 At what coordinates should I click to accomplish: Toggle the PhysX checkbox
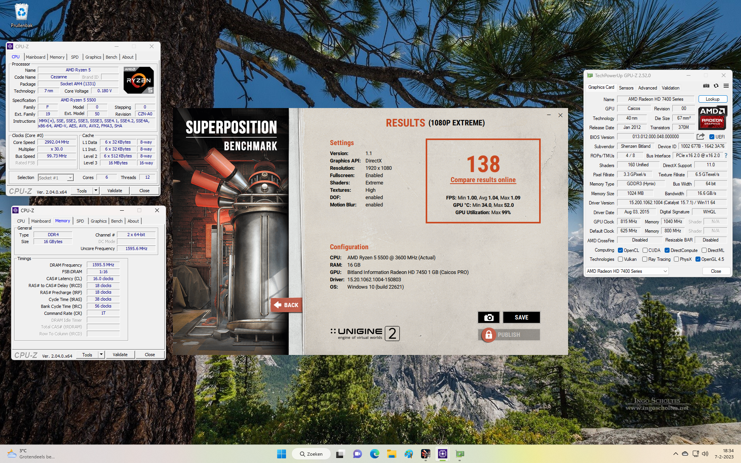676,259
